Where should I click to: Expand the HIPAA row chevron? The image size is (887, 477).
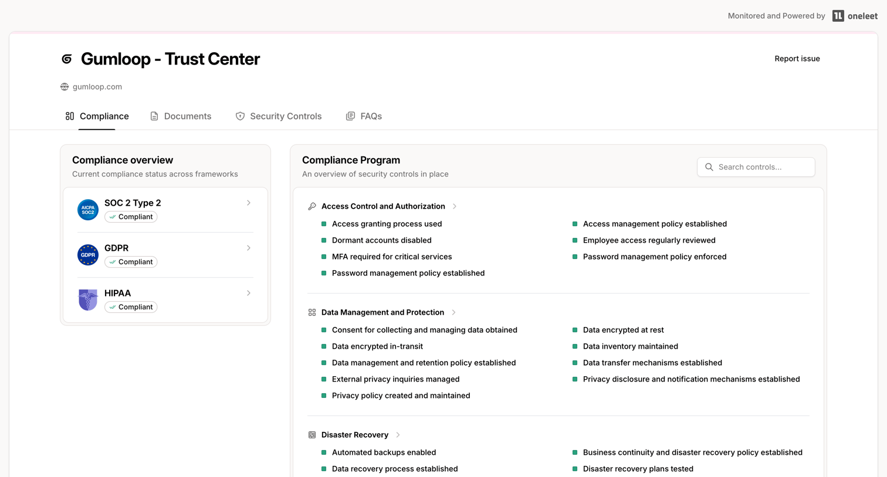tap(249, 293)
